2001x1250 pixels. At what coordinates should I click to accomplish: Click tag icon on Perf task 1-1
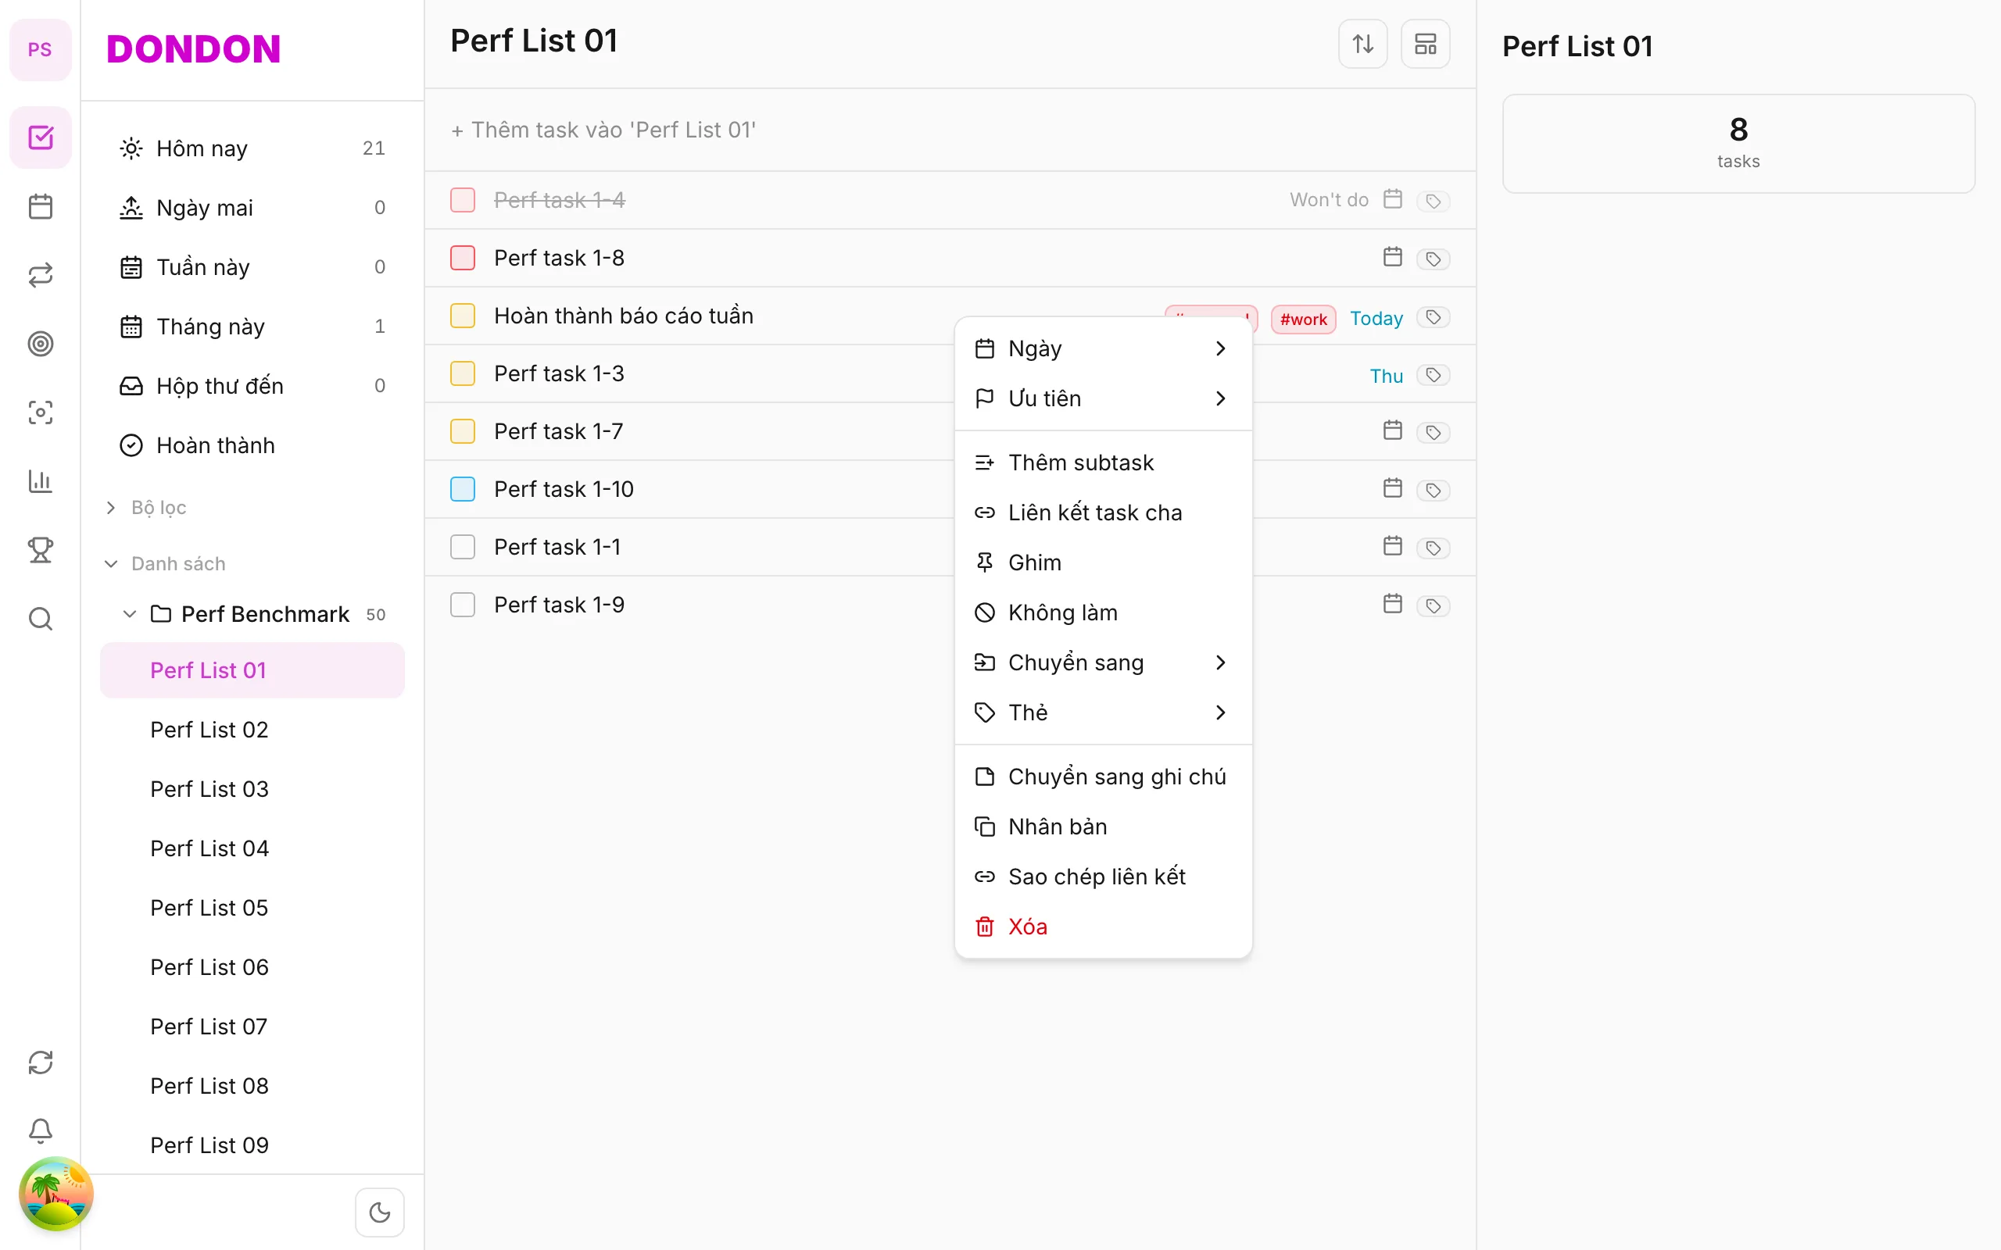(1433, 548)
